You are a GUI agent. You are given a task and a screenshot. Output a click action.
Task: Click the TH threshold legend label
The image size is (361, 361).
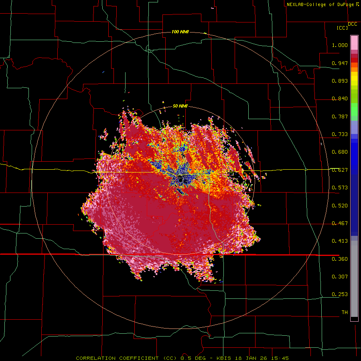coord(345,312)
